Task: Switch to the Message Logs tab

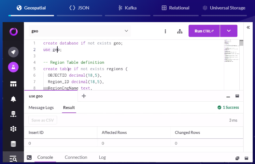Action: coord(41,107)
